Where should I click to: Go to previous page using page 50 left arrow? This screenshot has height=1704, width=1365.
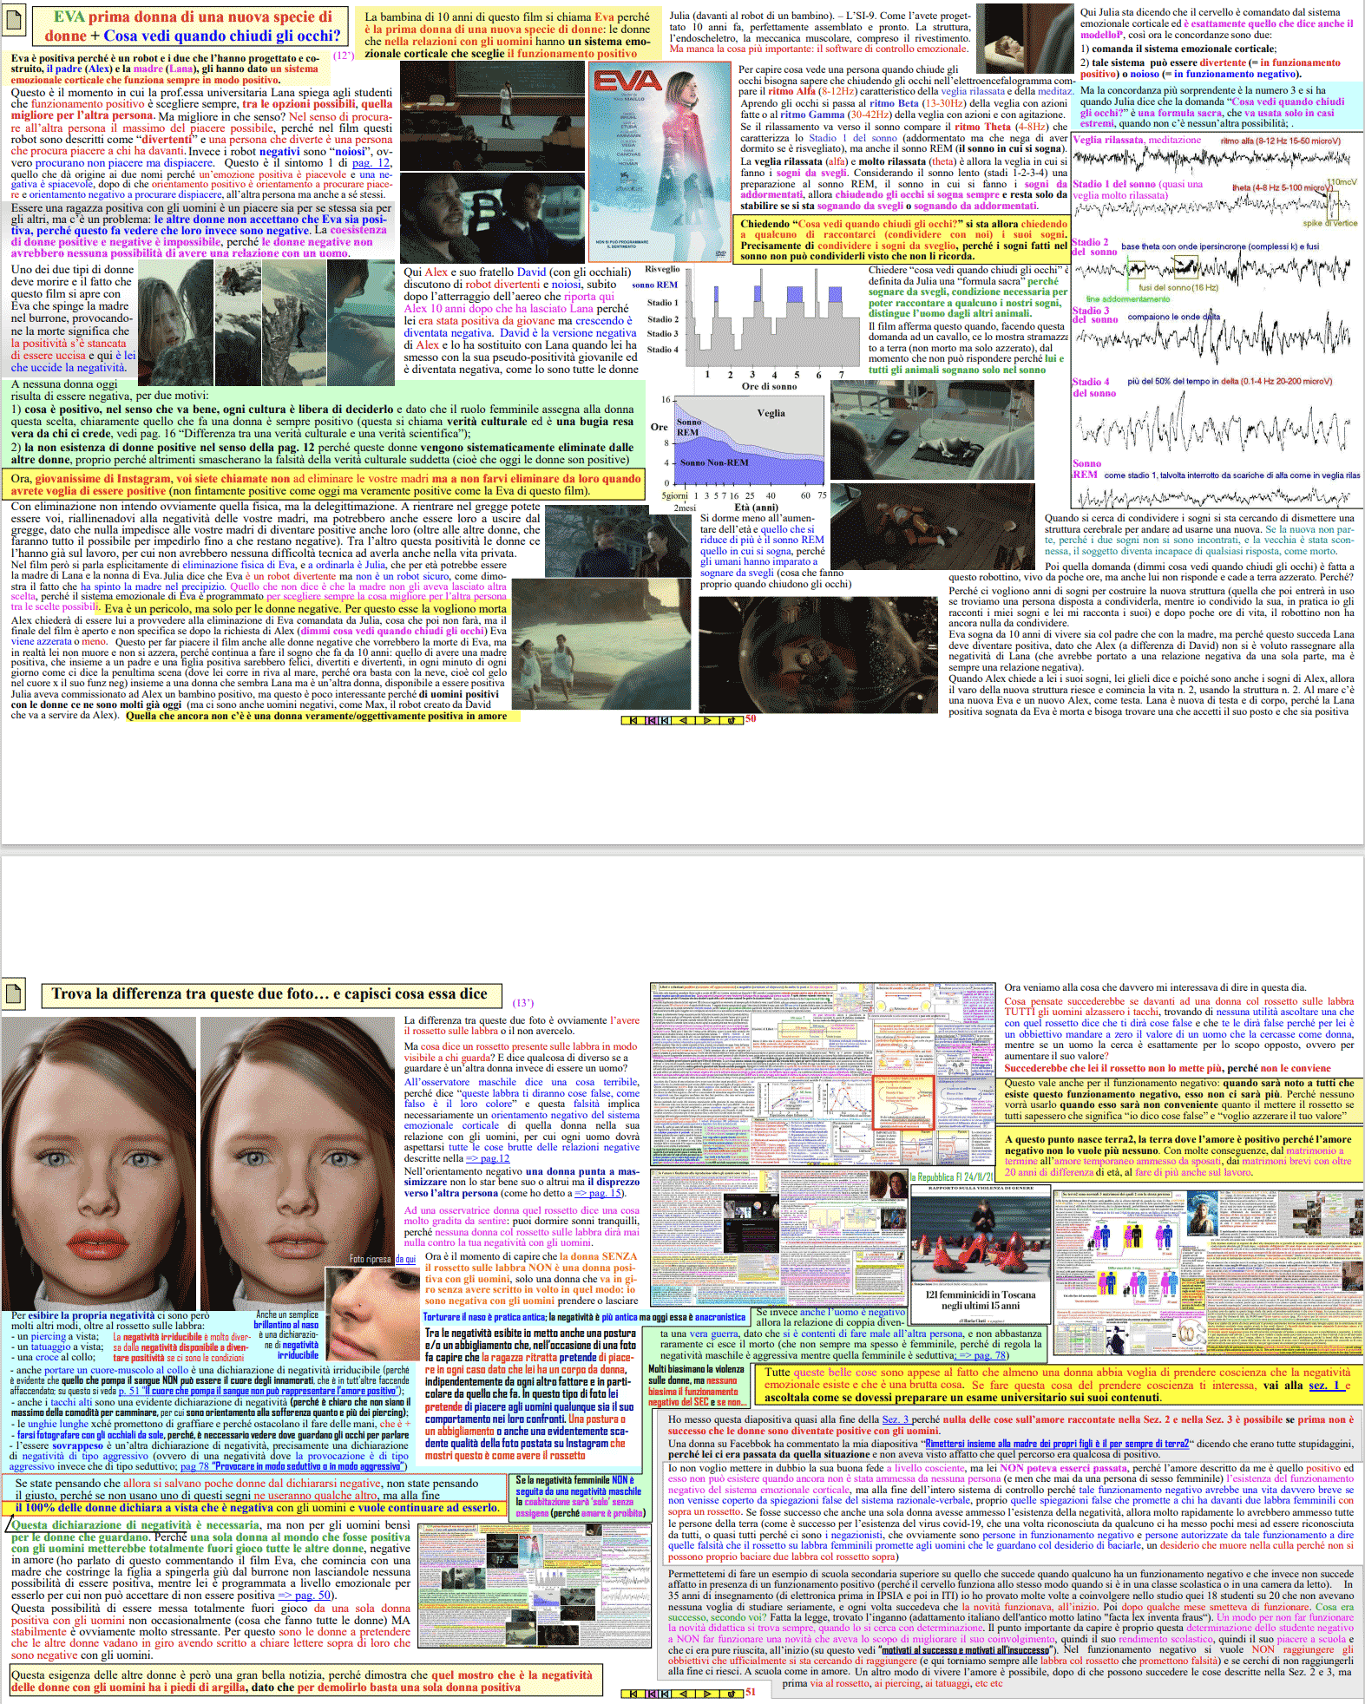tap(683, 720)
